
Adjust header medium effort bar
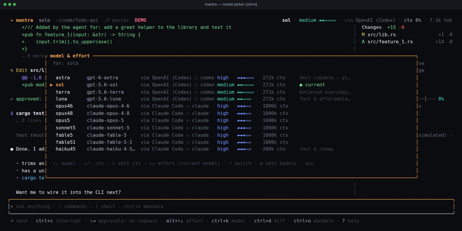coord(327,20)
